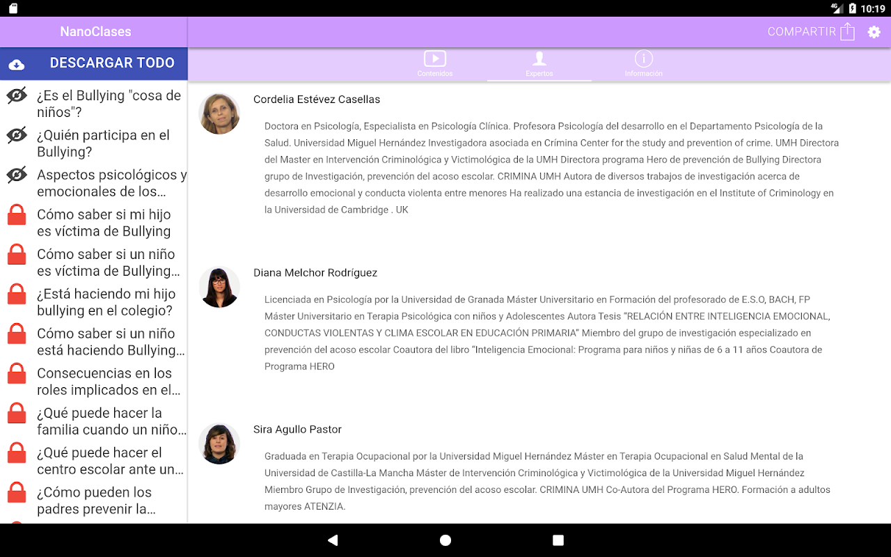The height and width of the screenshot is (557, 891).
Task: Select lesson Consecuencias en los roles implicados
Action: (109, 382)
